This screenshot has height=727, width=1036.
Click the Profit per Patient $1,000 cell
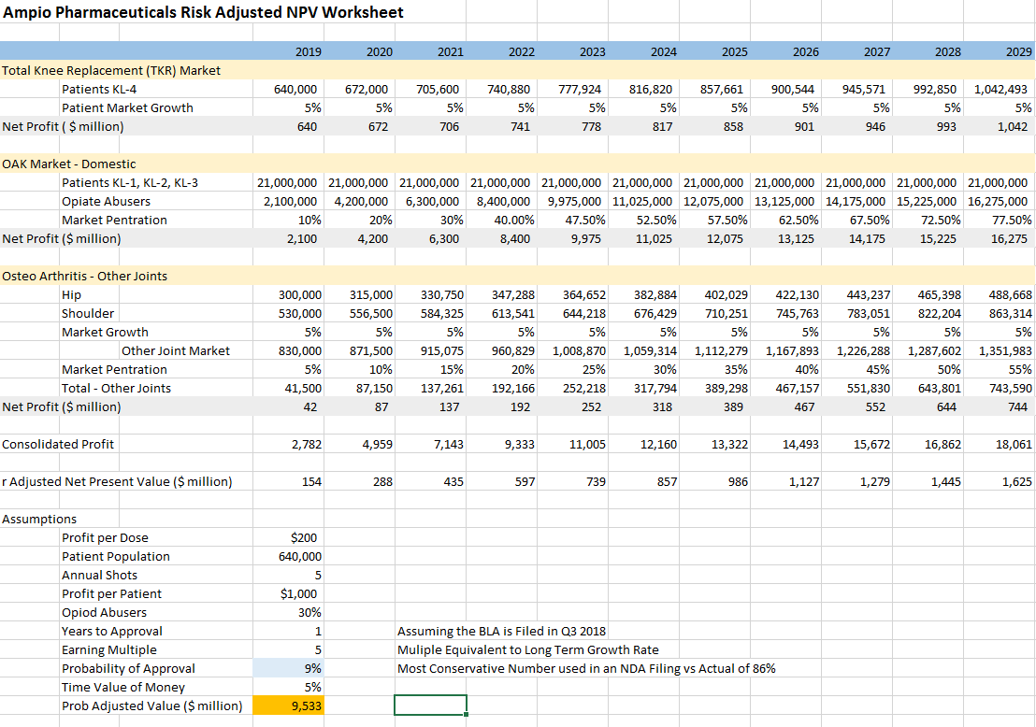[299, 593]
